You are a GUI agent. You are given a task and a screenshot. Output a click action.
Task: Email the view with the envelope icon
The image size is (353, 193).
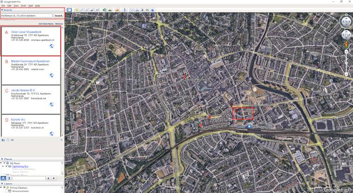(132, 10)
